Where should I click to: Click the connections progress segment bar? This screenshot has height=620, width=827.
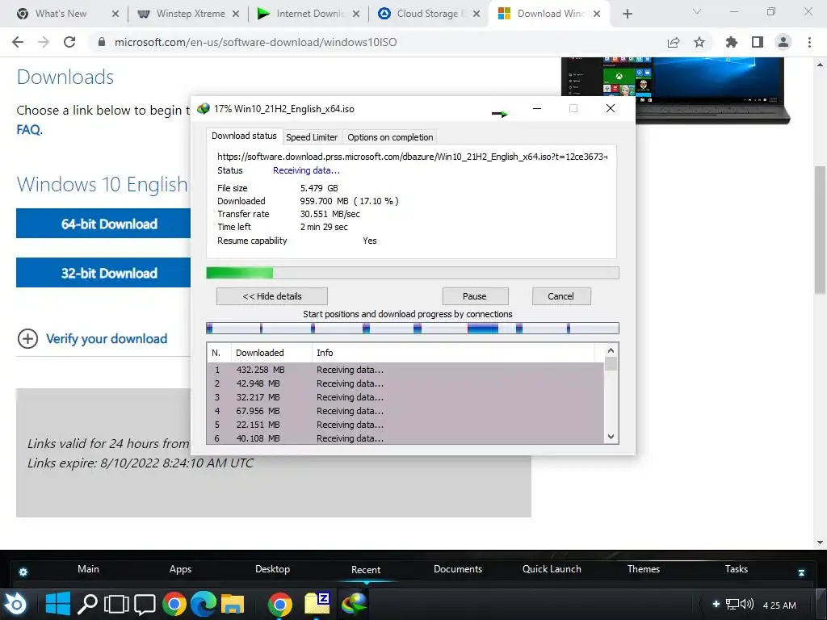coord(413,329)
